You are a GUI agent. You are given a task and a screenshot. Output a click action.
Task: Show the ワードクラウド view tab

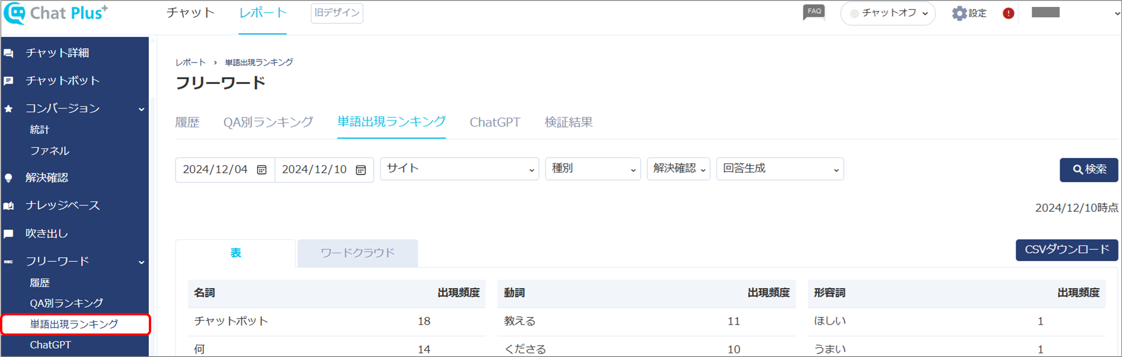coord(357,253)
